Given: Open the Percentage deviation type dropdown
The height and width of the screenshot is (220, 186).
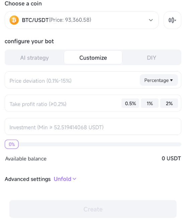Looking at the screenshot, I should pos(159,80).
